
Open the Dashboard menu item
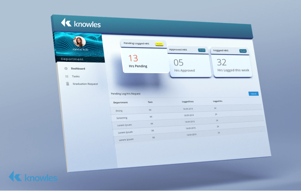coord(78,68)
